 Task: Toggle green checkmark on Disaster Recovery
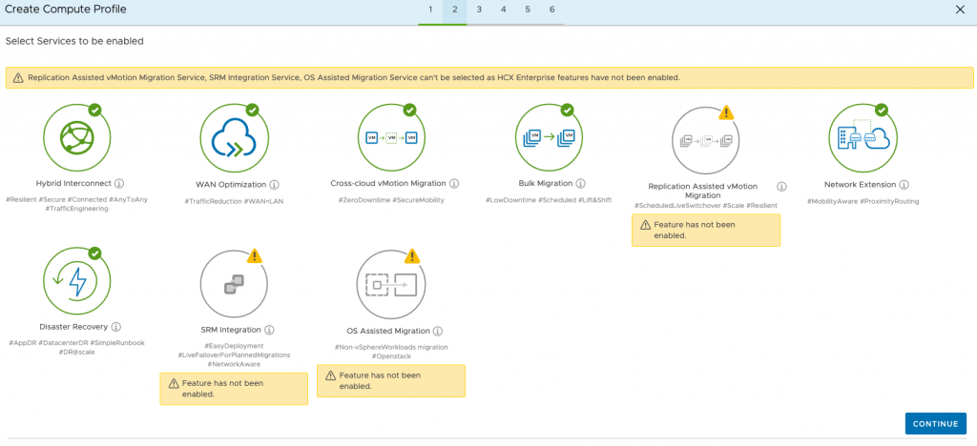click(94, 253)
